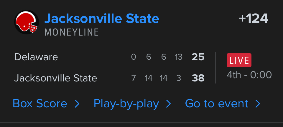Click the chevron after Go to event
Screen dimensions: 283x127
(258, 103)
